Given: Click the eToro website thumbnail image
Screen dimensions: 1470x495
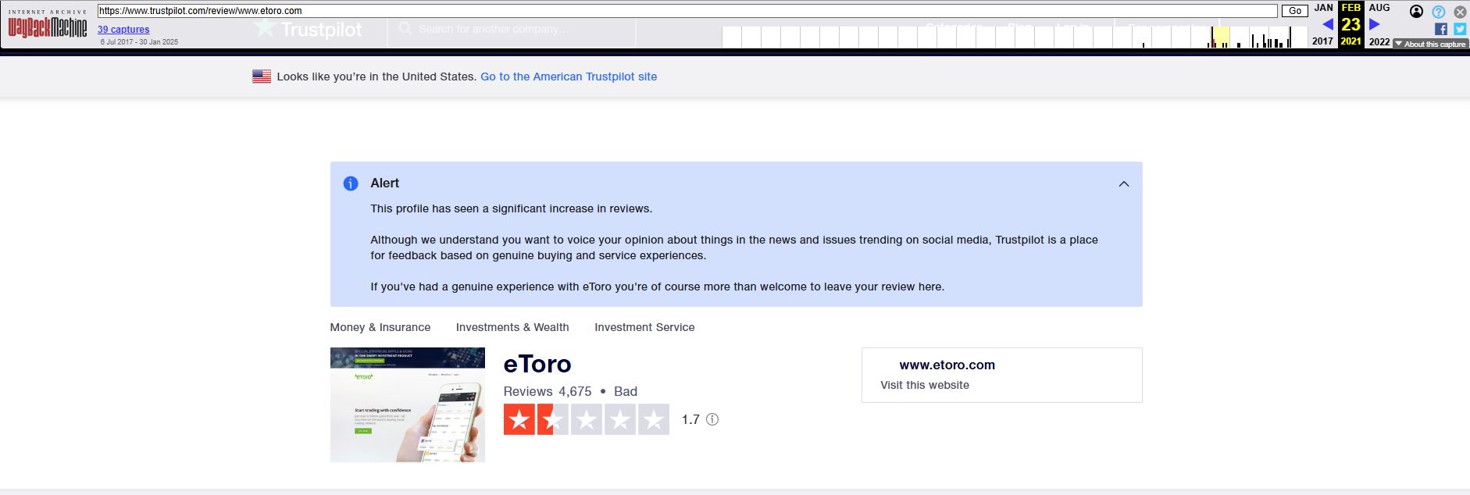Looking at the screenshot, I should click(x=408, y=404).
